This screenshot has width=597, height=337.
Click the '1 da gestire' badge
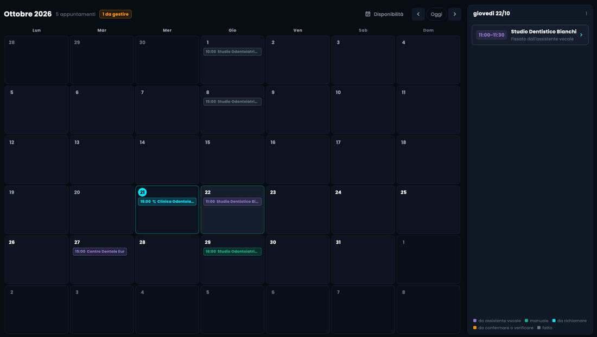[x=116, y=14]
